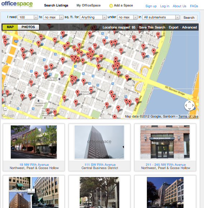Switch to PHOTOS view
The width and height of the screenshot is (204, 208).
(28, 27)
